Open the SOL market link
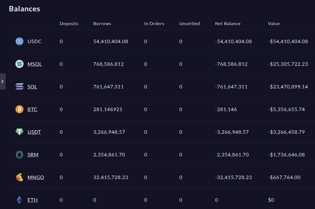 point(32,87)
